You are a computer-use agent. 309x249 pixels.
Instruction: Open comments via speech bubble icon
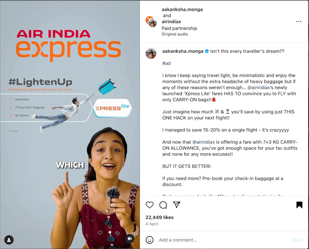[x=163, y=205]
